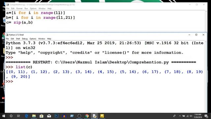Click the list(c) command in Shell
The height and width of the screenshot is (119, 211).
coord(24,67)
